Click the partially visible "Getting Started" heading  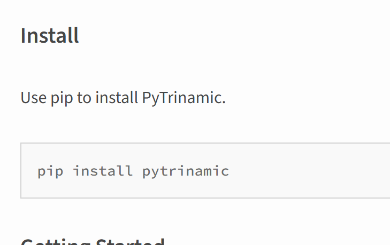tap(92, 241)
